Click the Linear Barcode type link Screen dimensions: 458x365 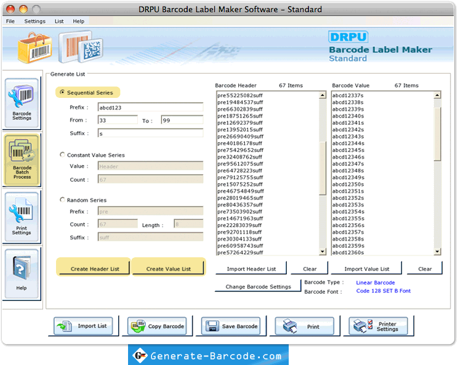click(x=376, y=283)
